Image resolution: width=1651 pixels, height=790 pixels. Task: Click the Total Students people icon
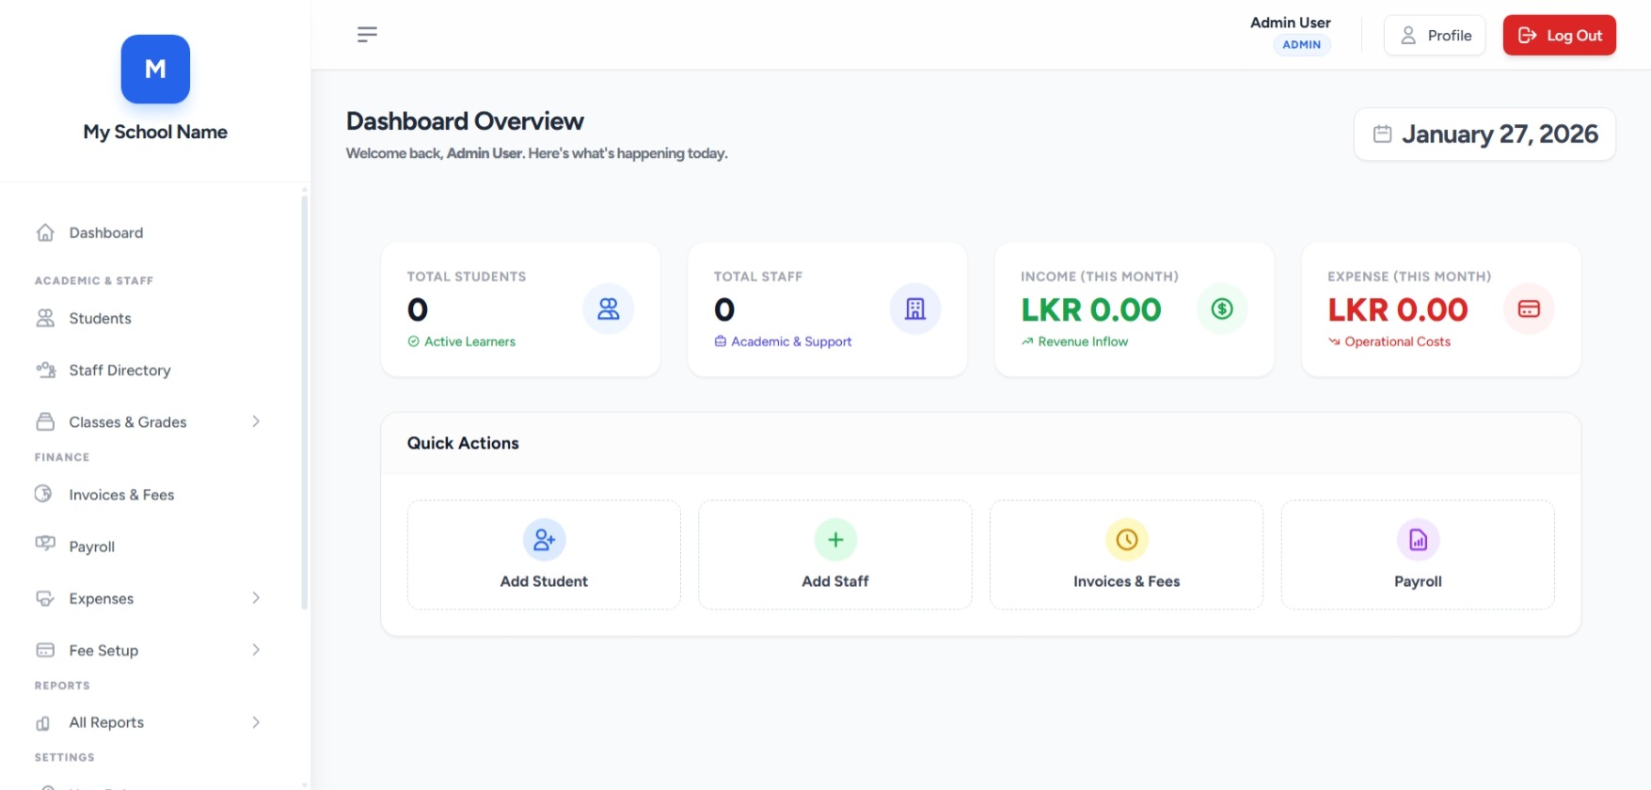point(609,308)
